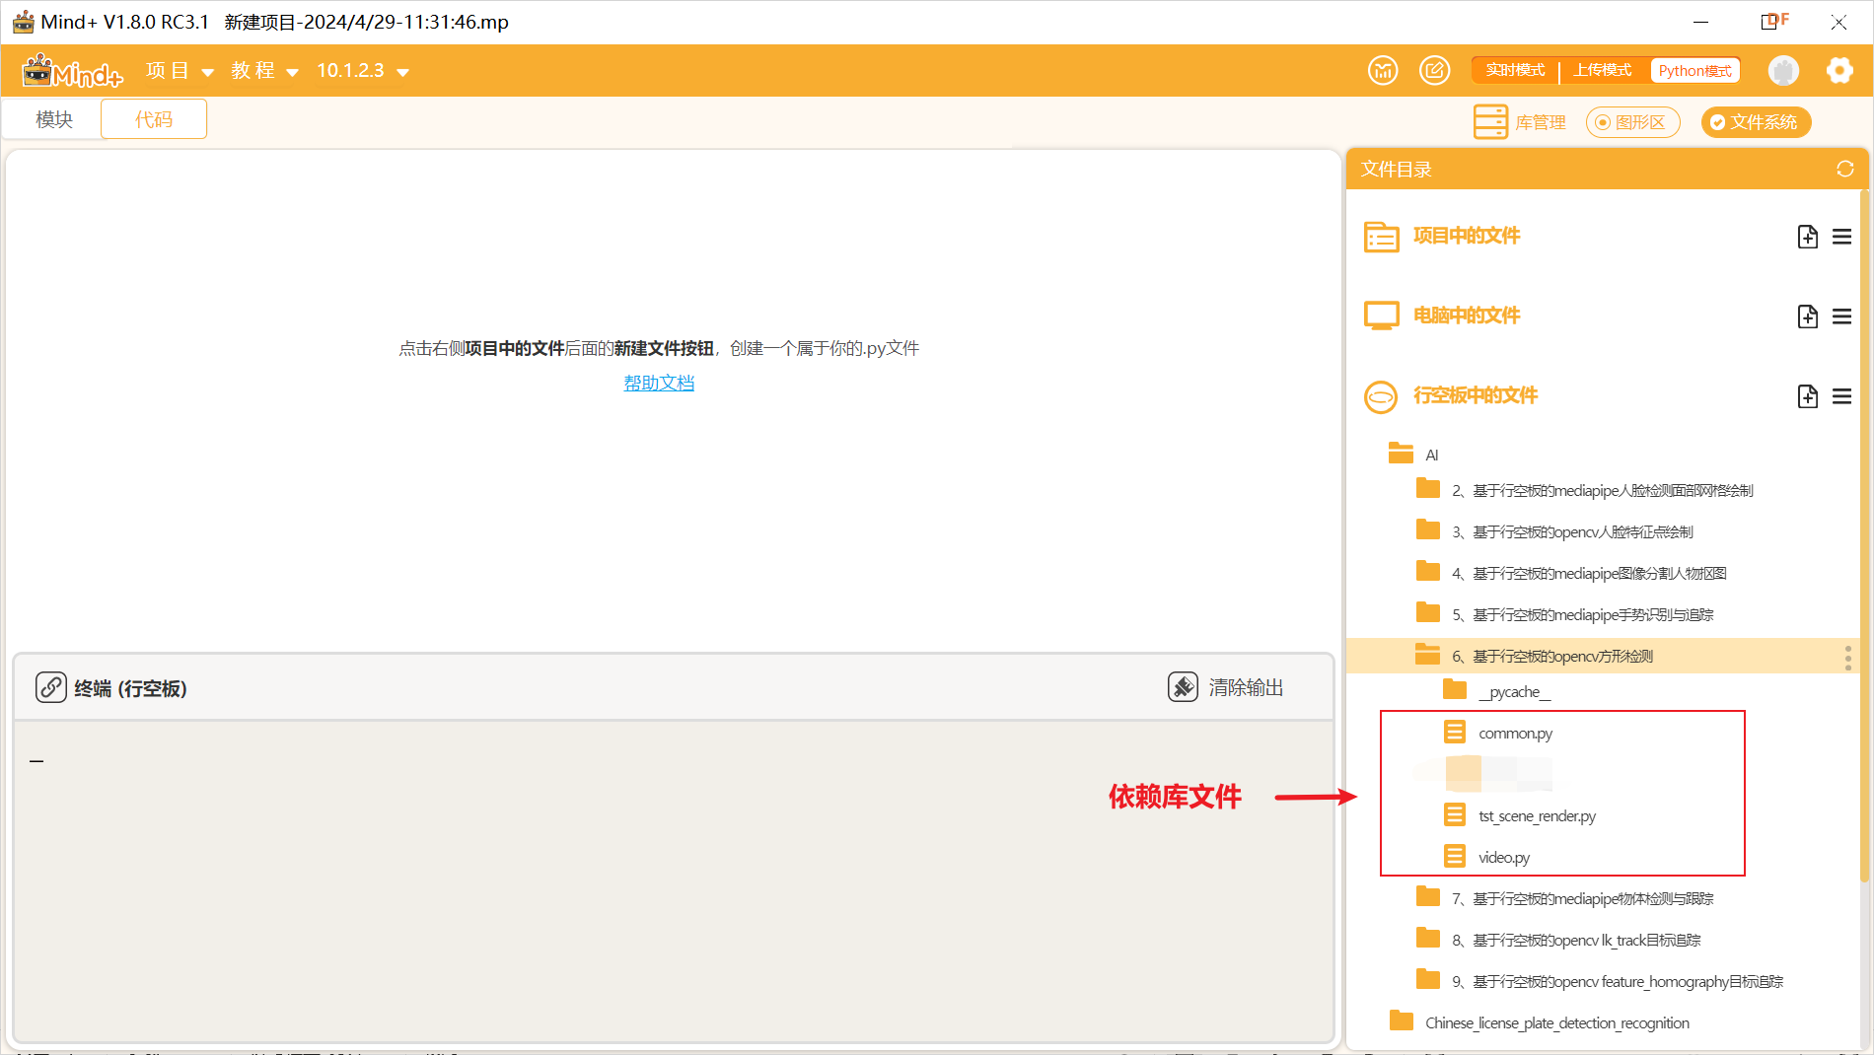This screenshot has width=1874, height=1055.
Task: Open the menu for 电脑中的文件
Action: point(1841,316)
